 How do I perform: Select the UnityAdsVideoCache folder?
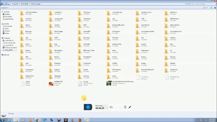pos(145,70)
